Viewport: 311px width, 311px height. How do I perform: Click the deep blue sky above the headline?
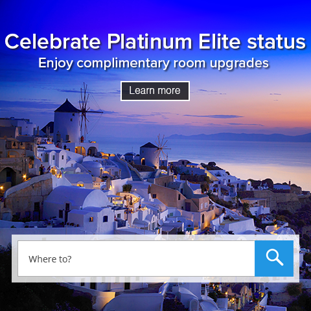(155, 15)
